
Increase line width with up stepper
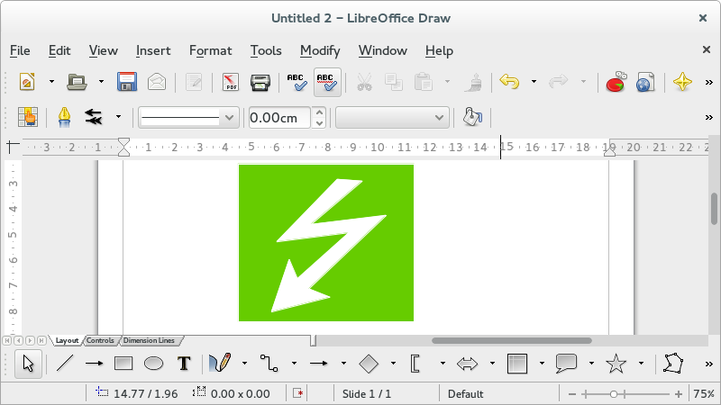click(319, 112)
